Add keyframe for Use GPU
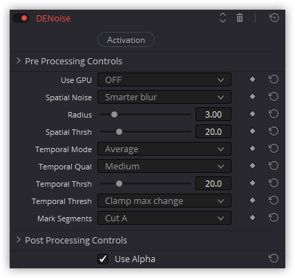This screenshot has height=278, width=295. click(x=252, y=80)
